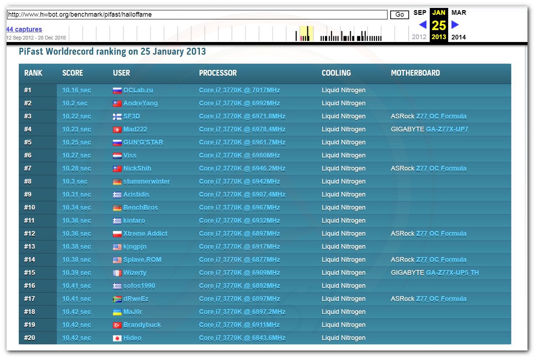Click the Ukrainian flag beside MaJ0r

click(x=117, y=312)
